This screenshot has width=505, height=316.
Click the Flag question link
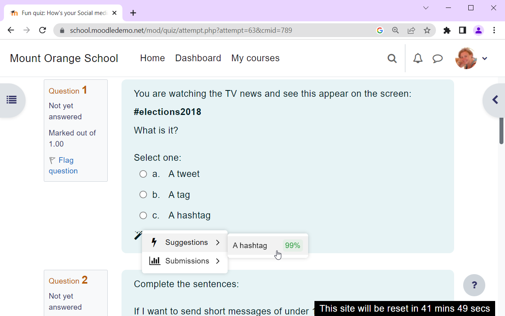click(63, 166)
